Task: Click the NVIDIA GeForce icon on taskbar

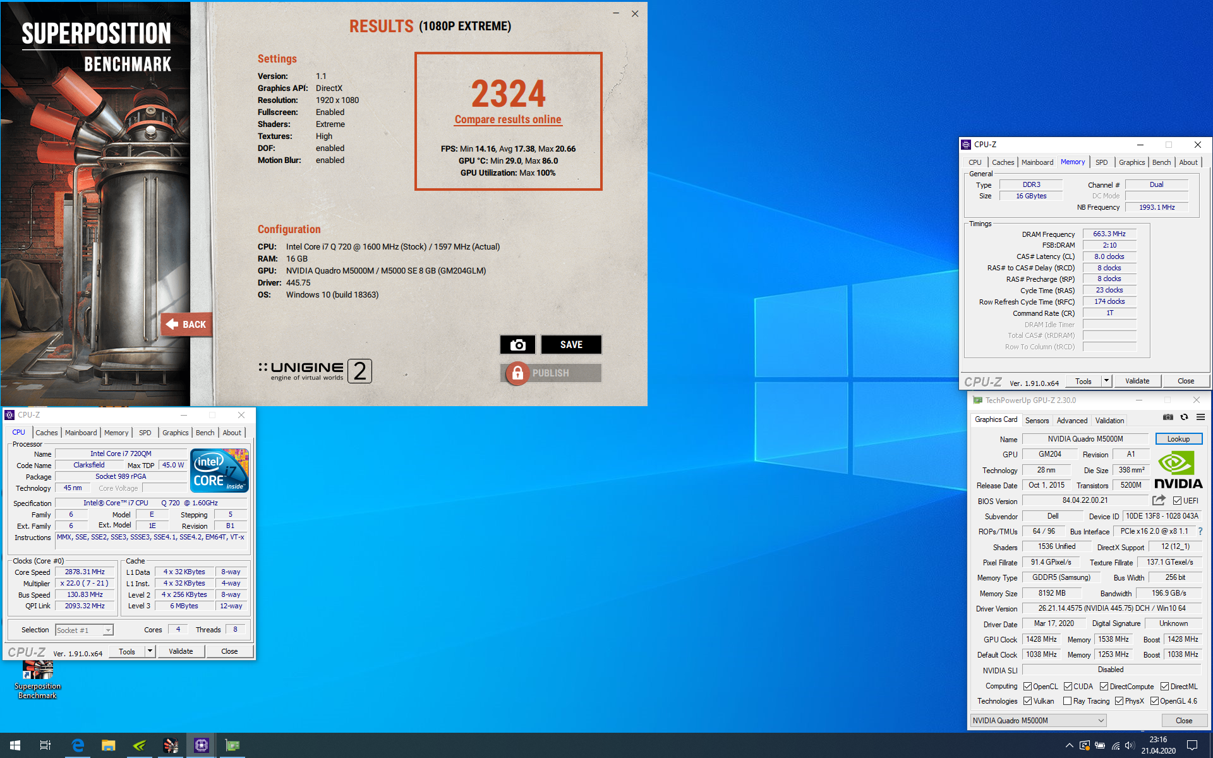Action: point(140,745)
